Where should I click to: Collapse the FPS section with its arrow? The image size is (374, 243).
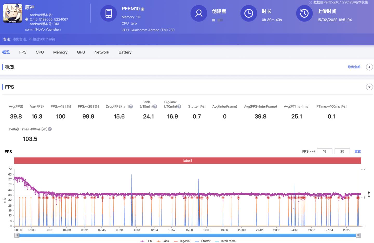(369, 87)
